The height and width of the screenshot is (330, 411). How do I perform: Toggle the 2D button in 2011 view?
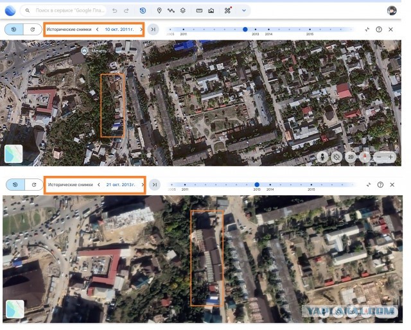[x=351, y=157]
